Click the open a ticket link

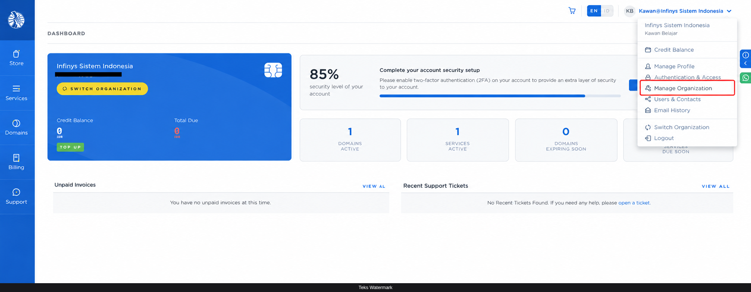[634, 203]
